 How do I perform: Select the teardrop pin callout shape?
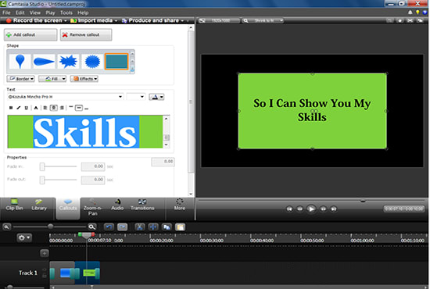[20, 61]
